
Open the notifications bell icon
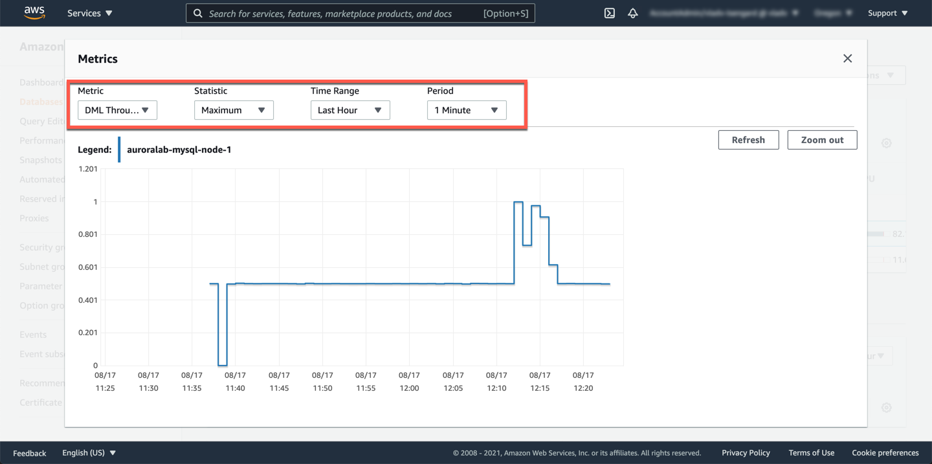[632, 13]
